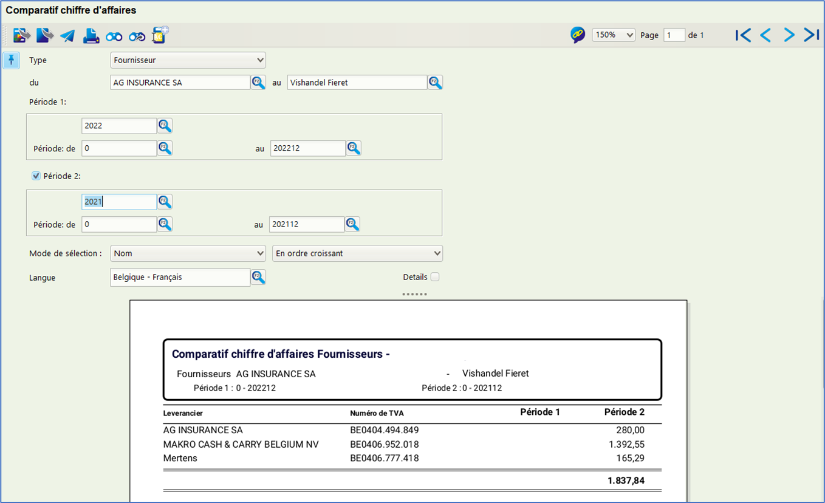Click the amount 1.392,55
Image resolution: width=825 pixels, height=503 pixels.
626,444
